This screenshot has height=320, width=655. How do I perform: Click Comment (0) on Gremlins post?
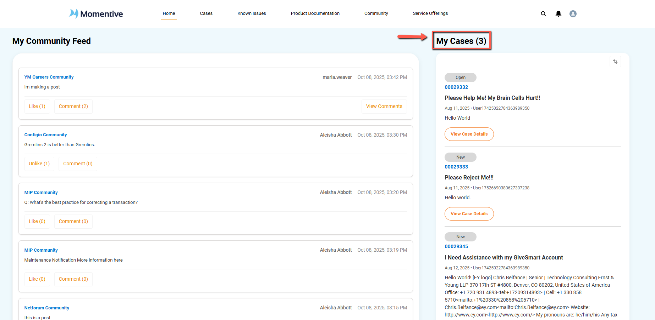78,164
